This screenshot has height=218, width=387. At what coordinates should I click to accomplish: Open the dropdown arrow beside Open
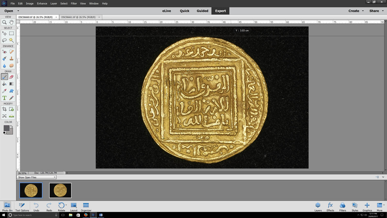tap(18, 11)
